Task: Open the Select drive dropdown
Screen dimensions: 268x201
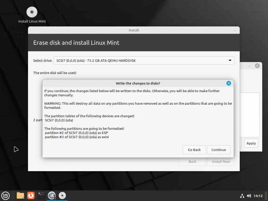Action: pyautogui.click(x=144, y=60)
